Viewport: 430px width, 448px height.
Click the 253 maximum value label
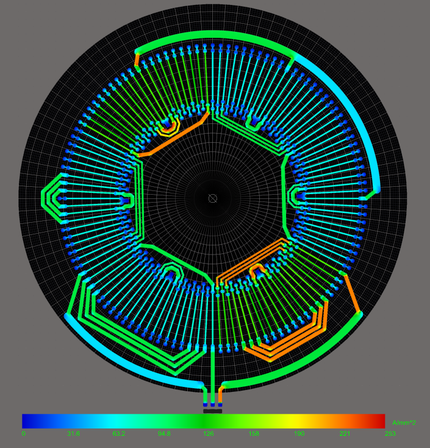(390, 434)
